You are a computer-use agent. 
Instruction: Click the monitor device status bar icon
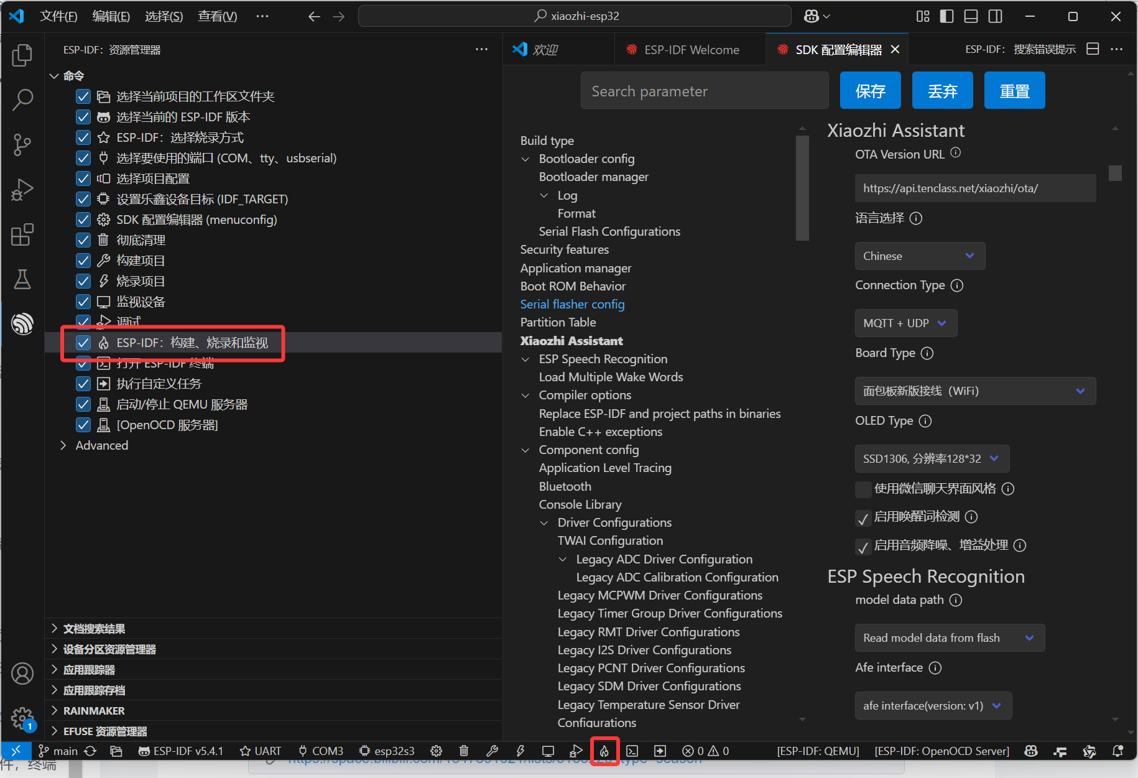click(548, 751)
